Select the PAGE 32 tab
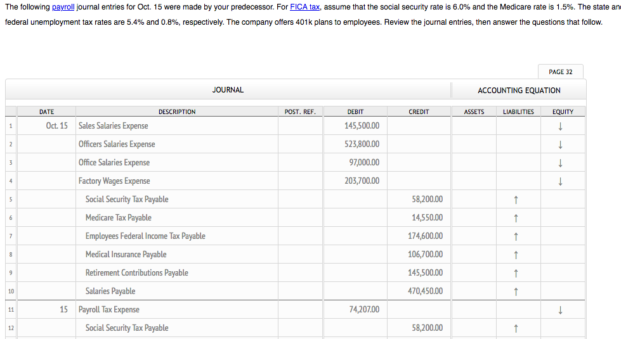The height and width of the screenshot is (339, 621). (560, 72)
